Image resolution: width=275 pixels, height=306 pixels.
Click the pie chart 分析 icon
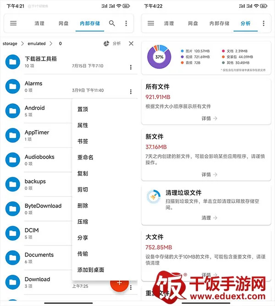point(107,44)
